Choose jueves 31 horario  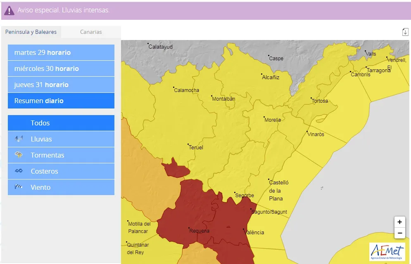coord(61,85)
